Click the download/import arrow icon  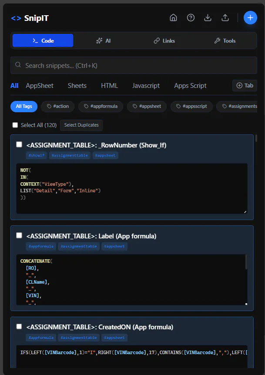[x=208, y=18]
